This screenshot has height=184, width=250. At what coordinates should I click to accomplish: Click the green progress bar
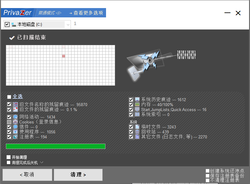click(55, 146)
